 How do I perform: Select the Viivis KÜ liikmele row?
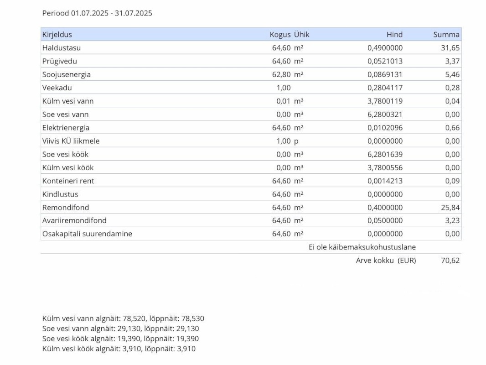click(71, 141)
